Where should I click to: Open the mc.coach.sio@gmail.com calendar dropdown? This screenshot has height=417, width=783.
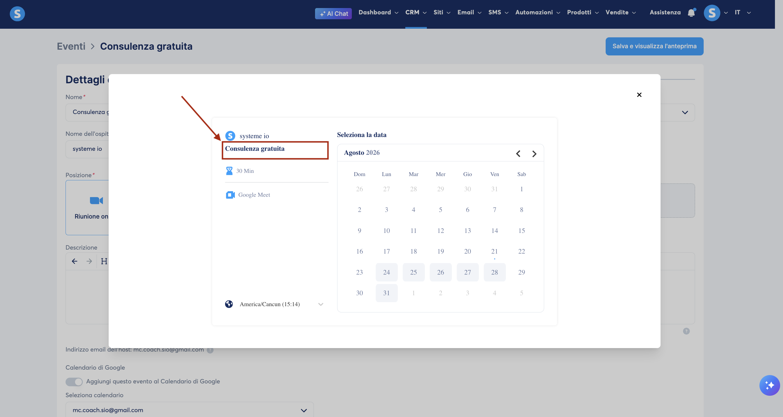coord(189,410)
